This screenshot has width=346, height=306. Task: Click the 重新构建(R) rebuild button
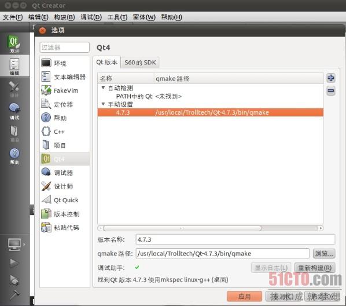point(315,268)
